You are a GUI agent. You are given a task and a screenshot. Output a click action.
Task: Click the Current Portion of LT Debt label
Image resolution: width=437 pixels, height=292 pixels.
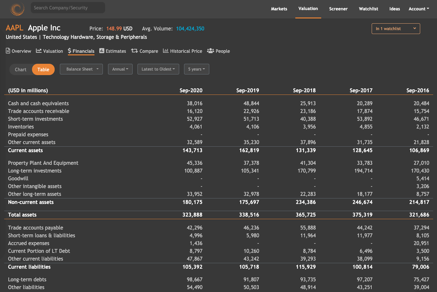pyautogui.click(x=39, y=251)
